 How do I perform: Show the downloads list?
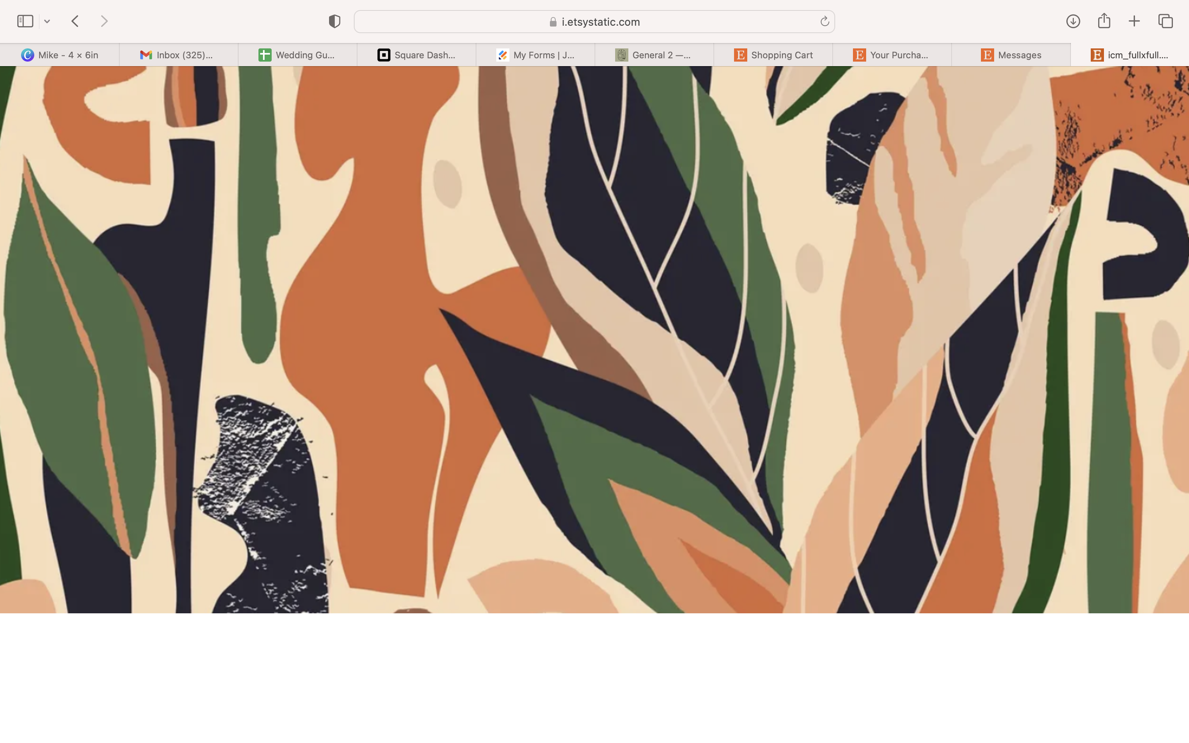[1073, 21]
